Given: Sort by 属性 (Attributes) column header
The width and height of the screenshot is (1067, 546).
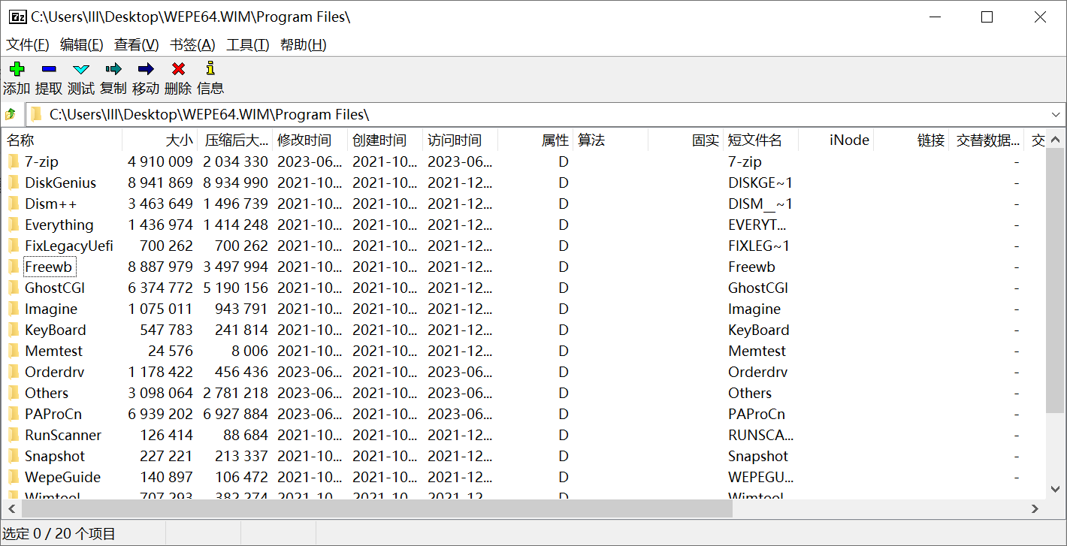Looking at the screenshot, I should (535, 140).
